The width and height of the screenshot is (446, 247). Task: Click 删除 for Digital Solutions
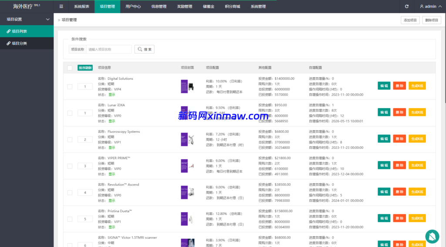pyautogui.click(x=399, y=86)
